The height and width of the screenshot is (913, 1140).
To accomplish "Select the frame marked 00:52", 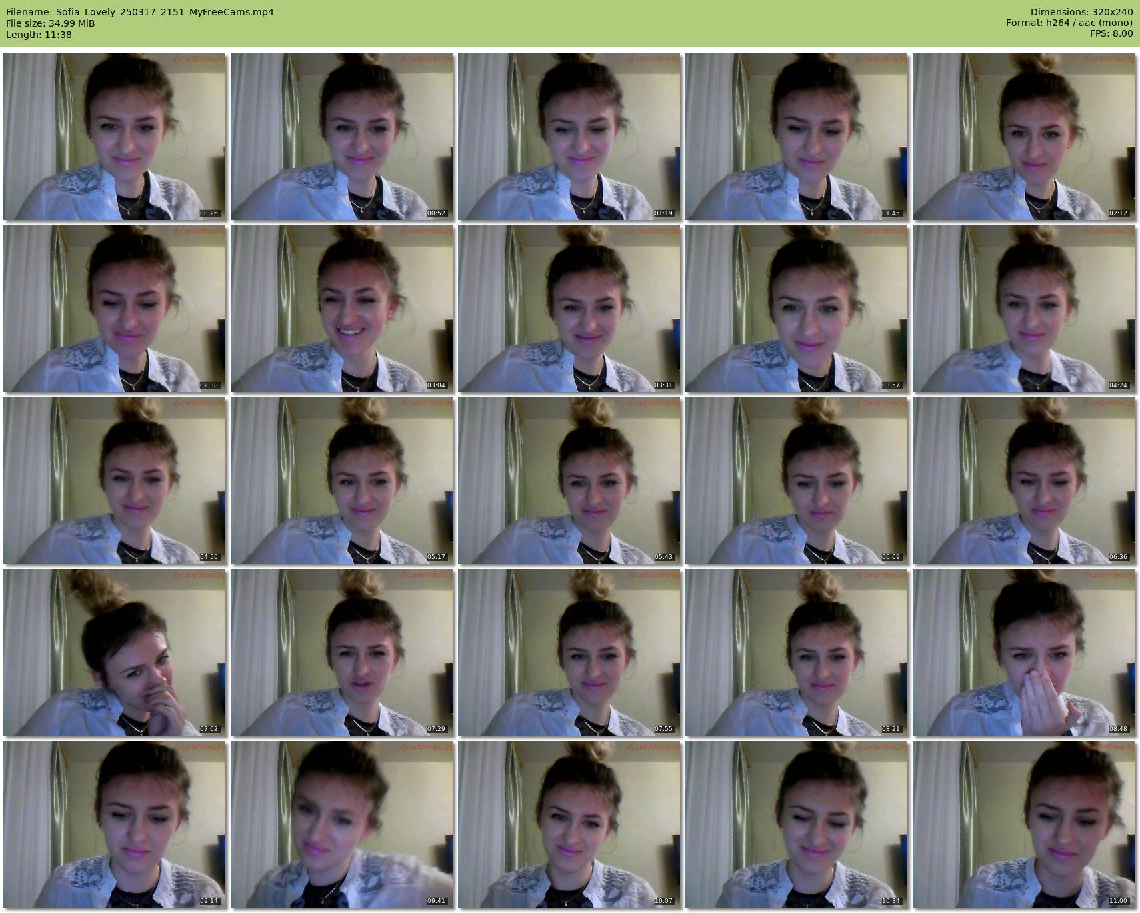I will [x=342, y=137].
